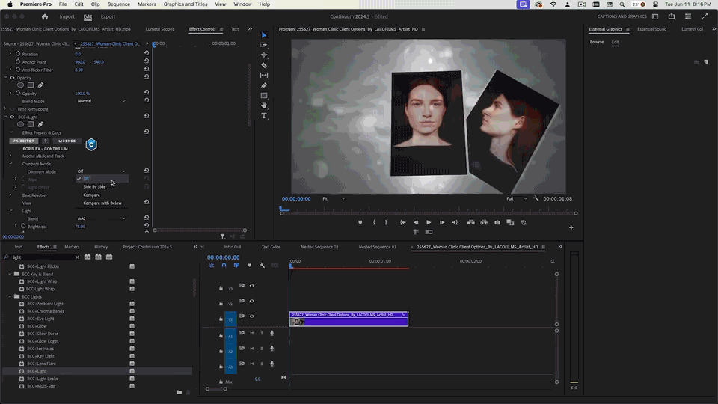Select the Pen tool in the toolbar
The height and width of the screenshot is (404, 718).
(264, 85)
